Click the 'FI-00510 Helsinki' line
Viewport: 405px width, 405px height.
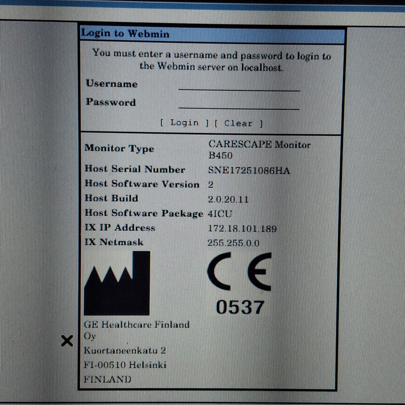pos(125,365)
